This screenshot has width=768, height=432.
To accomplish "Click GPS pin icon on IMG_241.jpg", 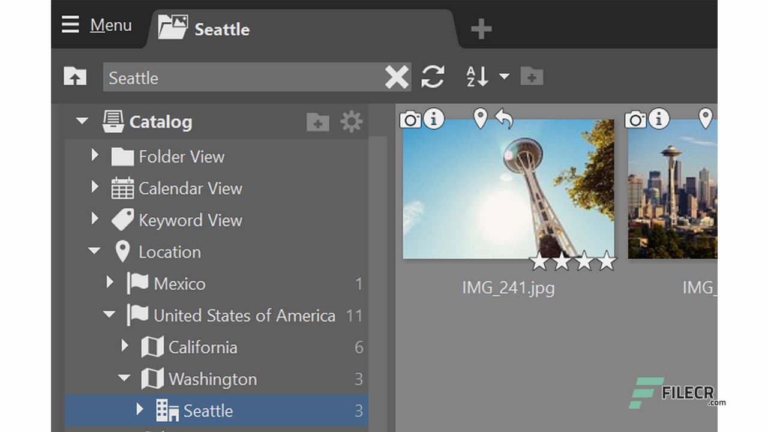I will click(480, 119).
